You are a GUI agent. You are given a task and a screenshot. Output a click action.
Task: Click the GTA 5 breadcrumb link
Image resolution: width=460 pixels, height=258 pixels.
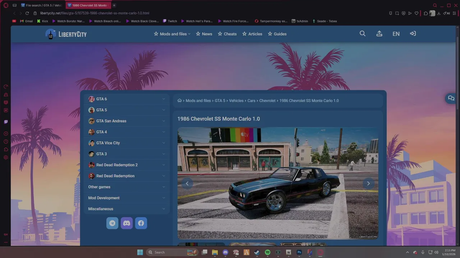[220, 101]
